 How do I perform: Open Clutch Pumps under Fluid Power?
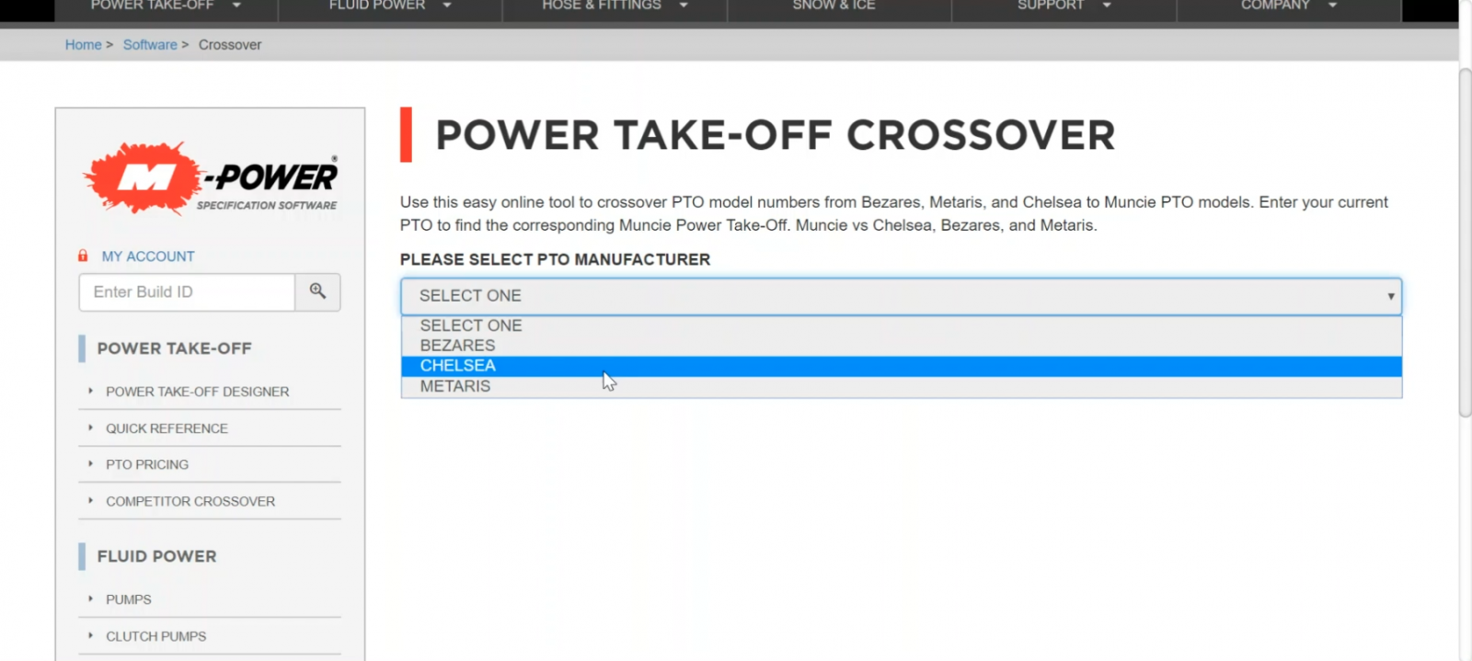point(156,636)
